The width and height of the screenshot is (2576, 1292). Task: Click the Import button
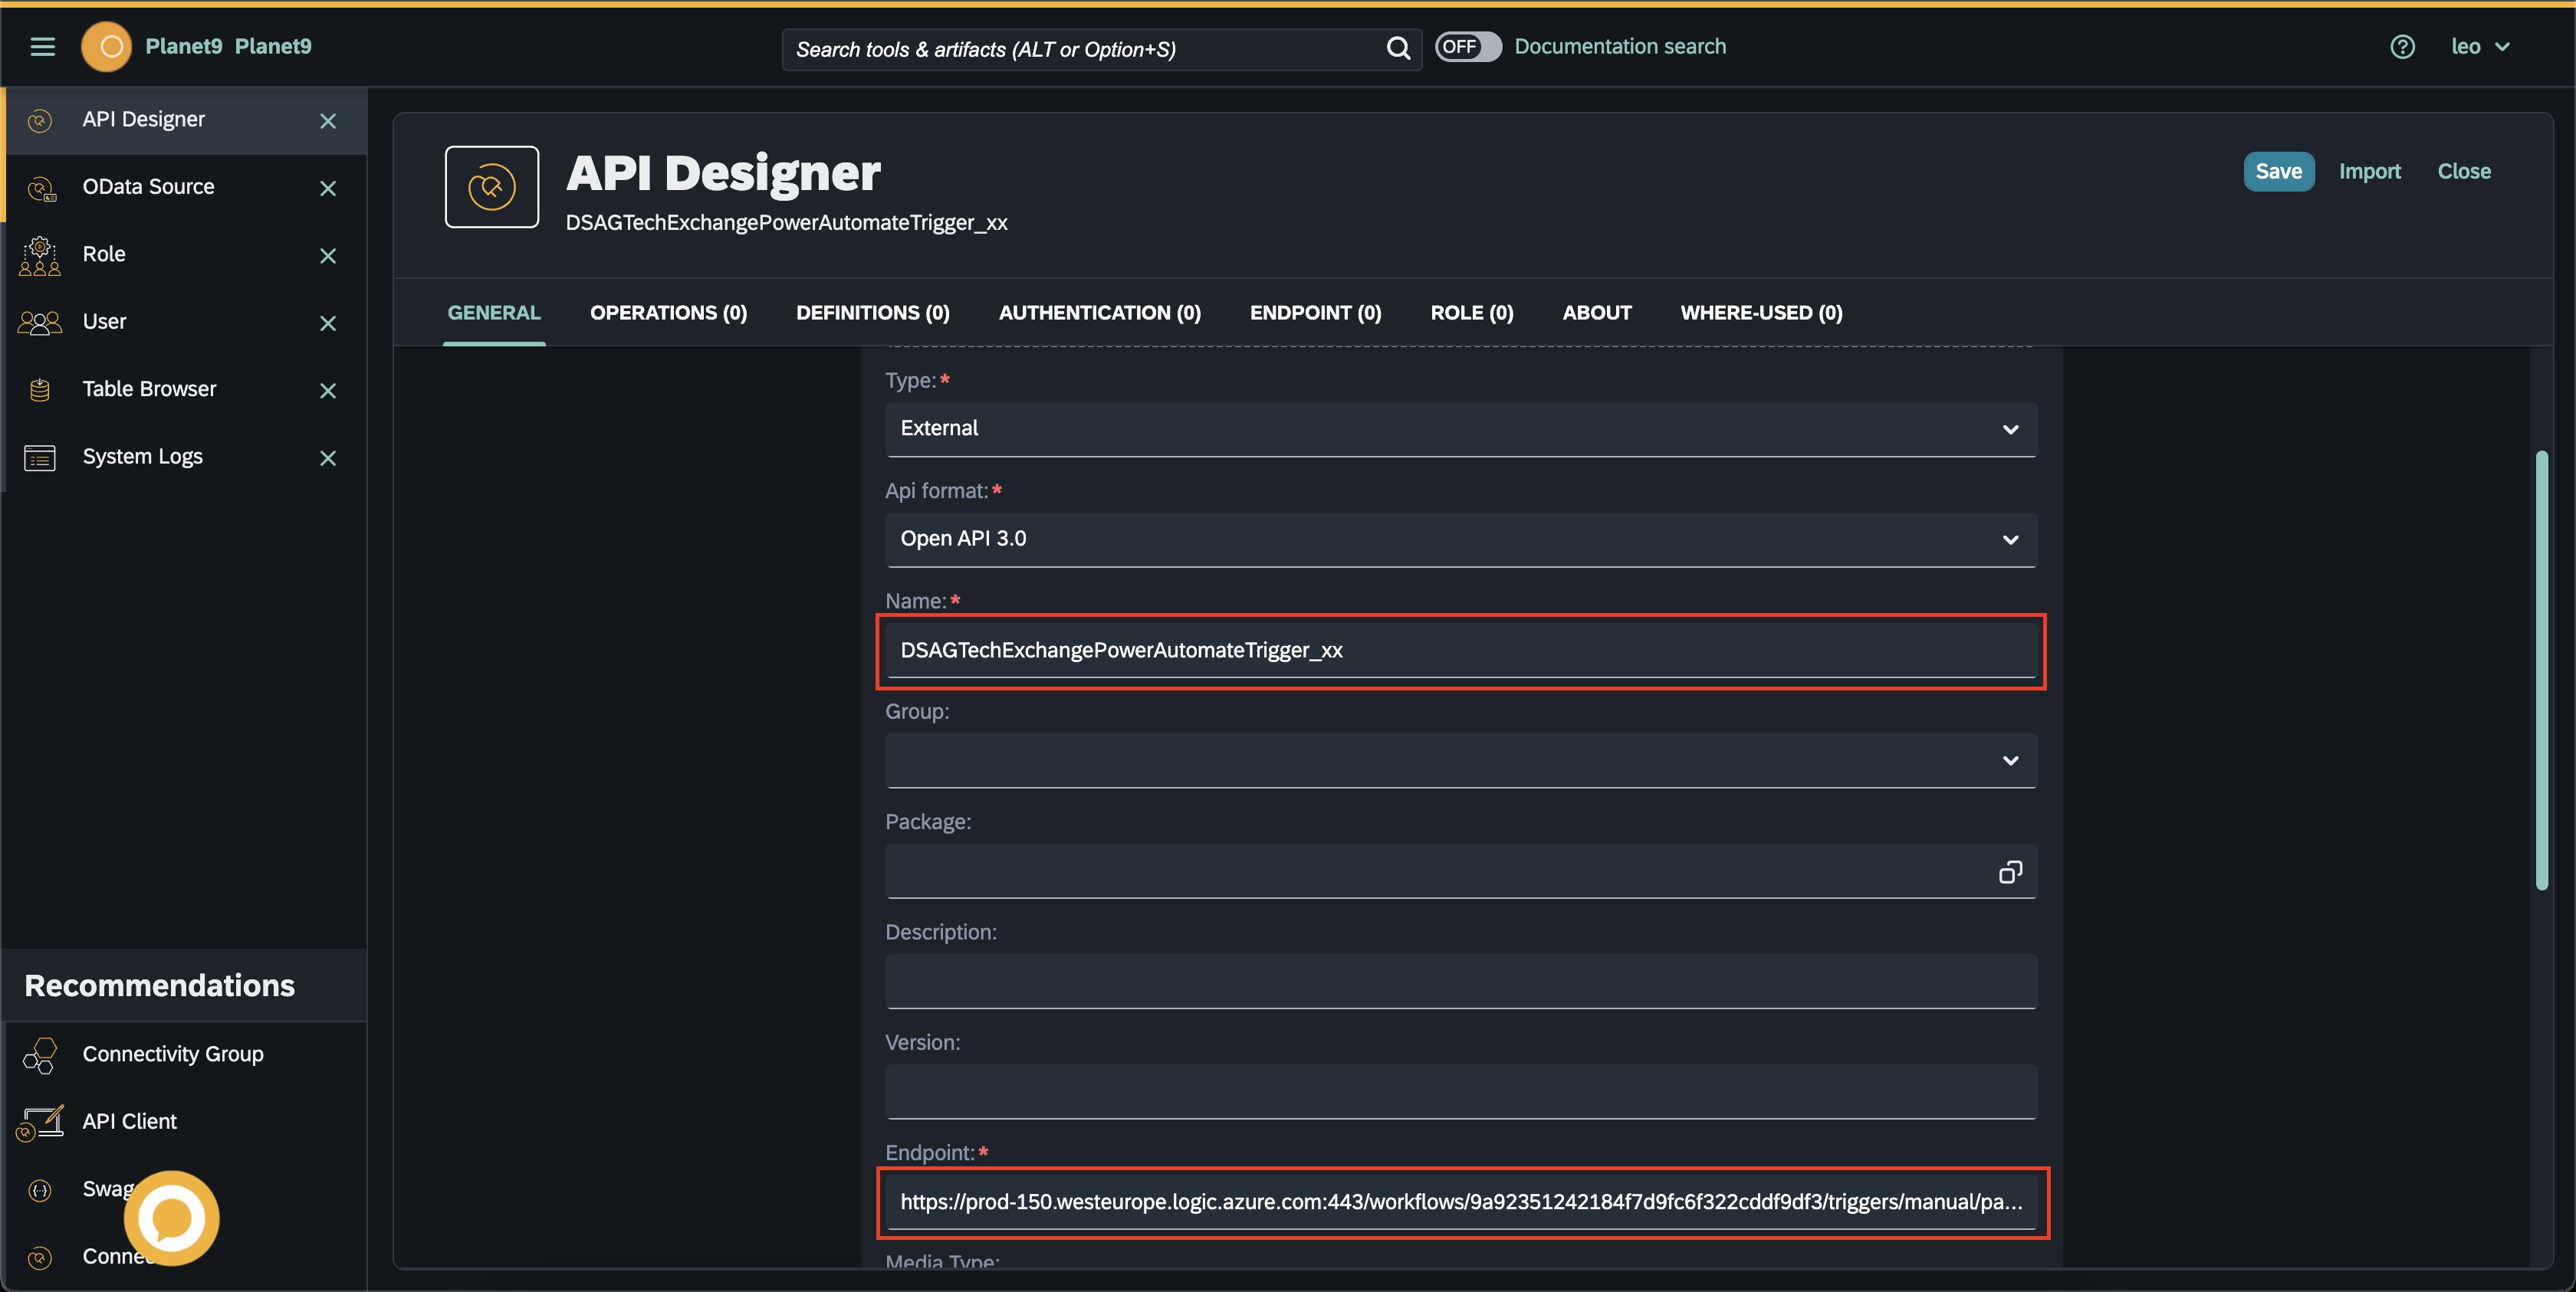tap(2369, 172)
